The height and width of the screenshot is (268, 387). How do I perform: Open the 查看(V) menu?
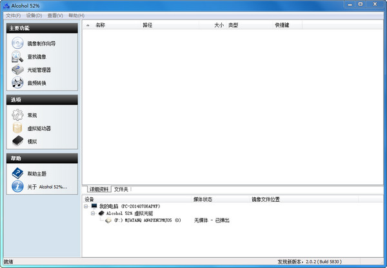click(55, 15)
